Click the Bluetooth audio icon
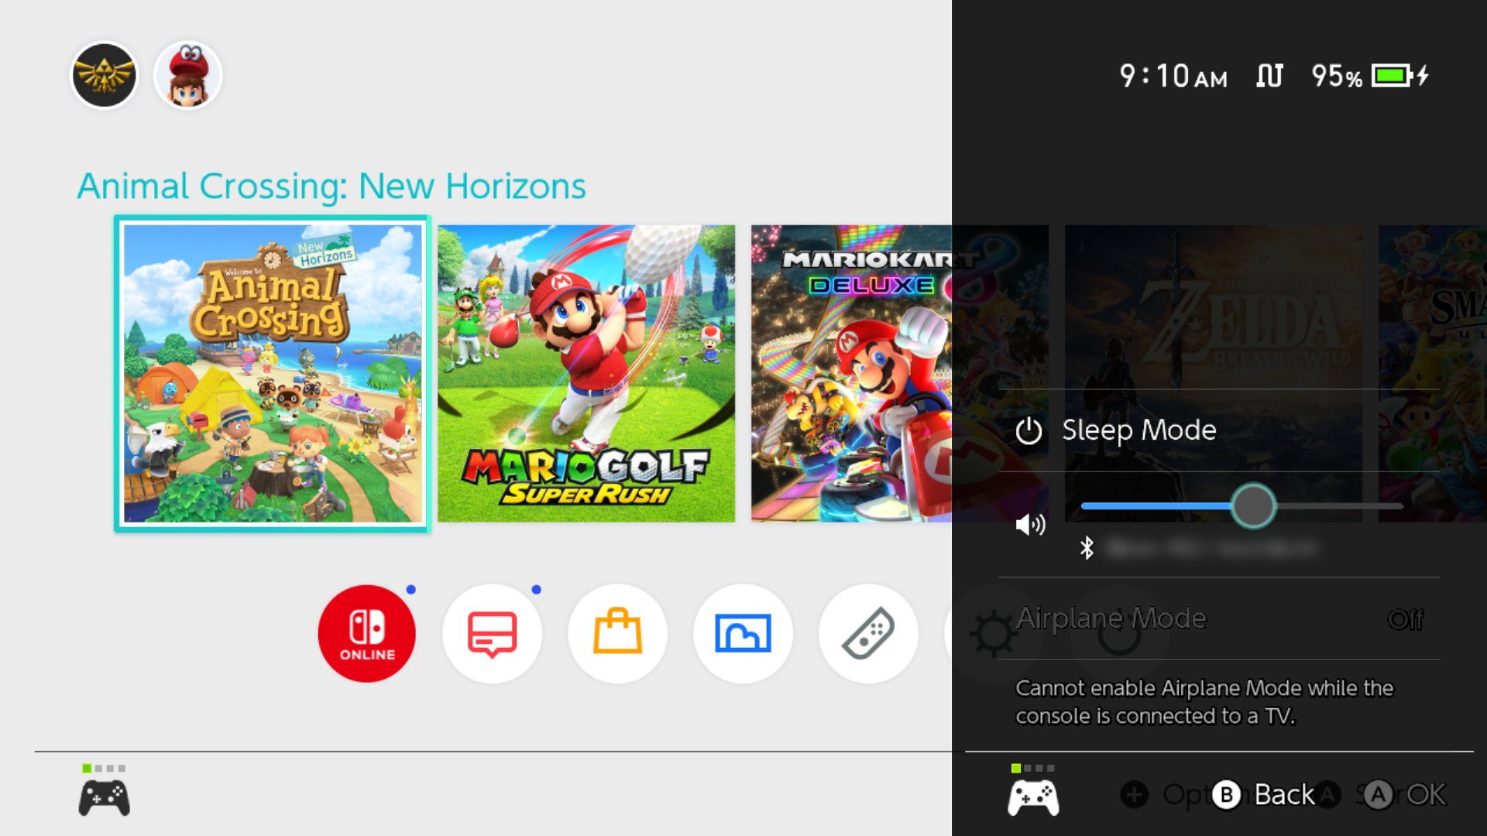The image size is (1487, 836). [1087, 548]
